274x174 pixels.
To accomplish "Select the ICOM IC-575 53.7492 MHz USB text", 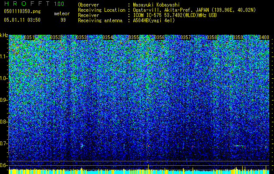I will tap(175, 15).
